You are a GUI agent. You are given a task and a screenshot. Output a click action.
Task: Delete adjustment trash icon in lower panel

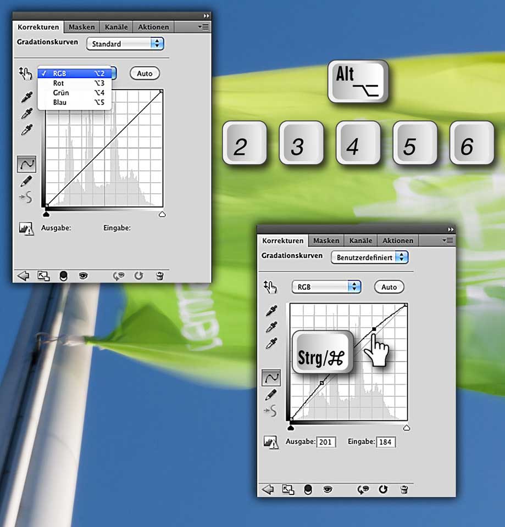[404, 489]
